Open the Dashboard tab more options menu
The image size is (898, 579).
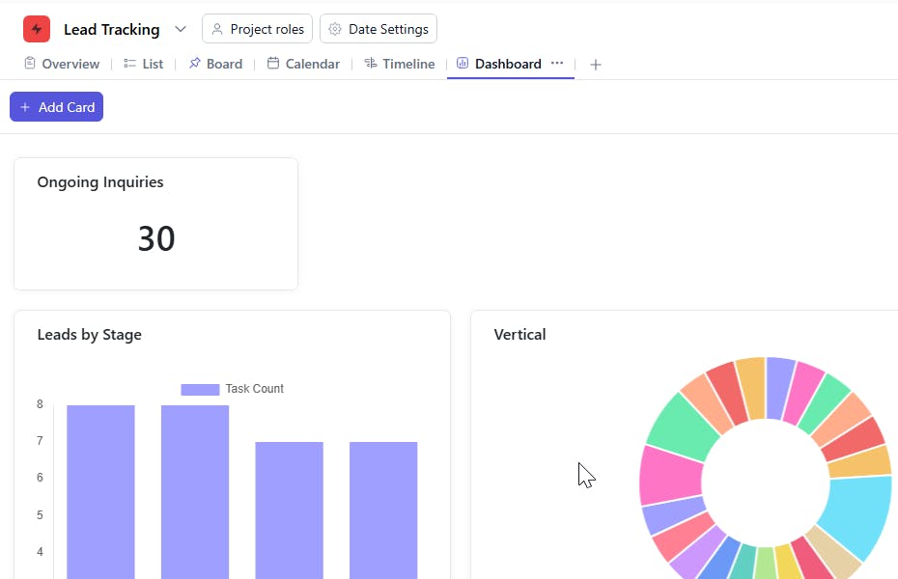click(x=557, y=63)
